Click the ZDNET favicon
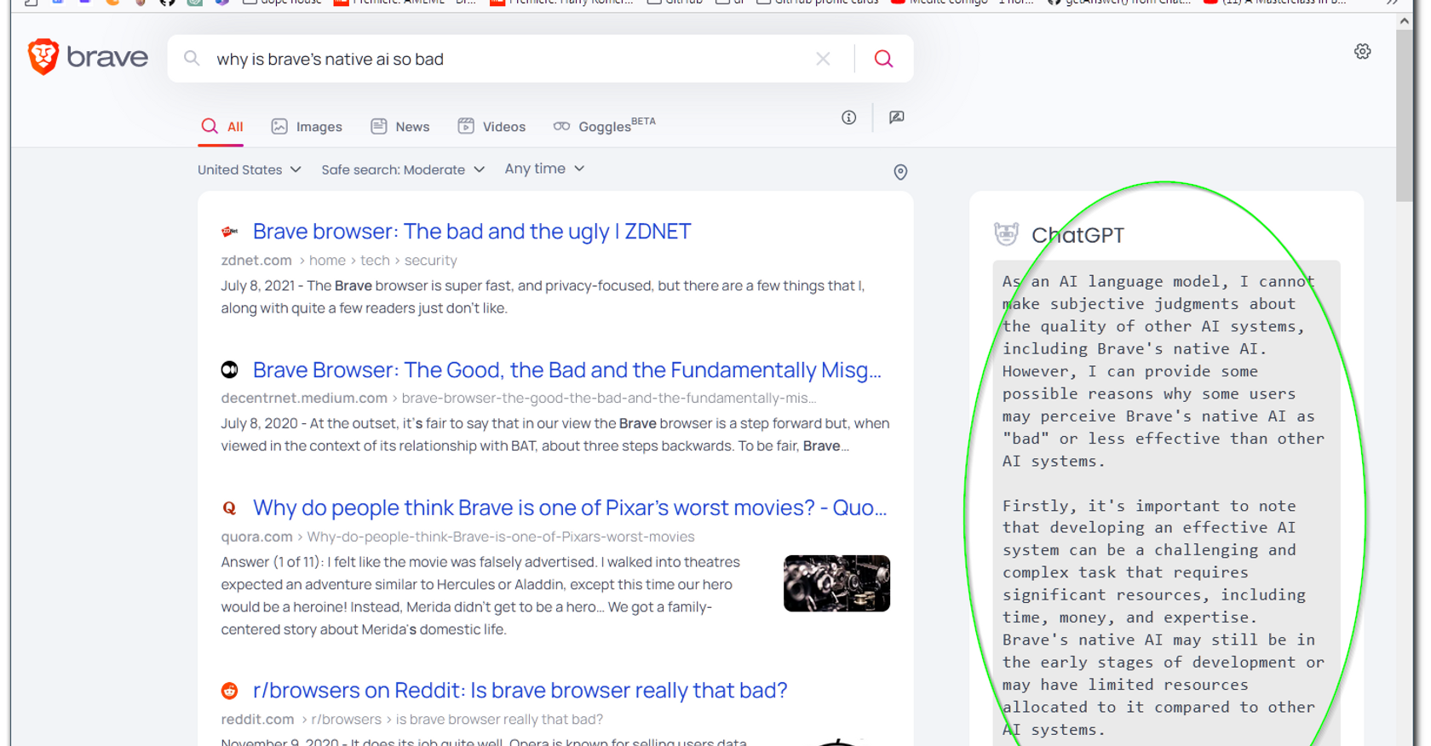The height and width of the screenshot is (746, 1431). click(229, 232)
